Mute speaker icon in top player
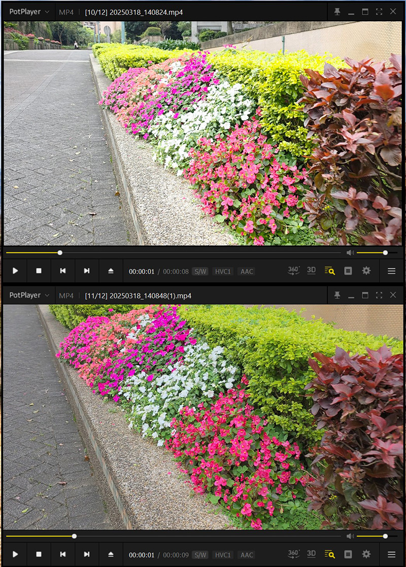 tap(350, 253)
